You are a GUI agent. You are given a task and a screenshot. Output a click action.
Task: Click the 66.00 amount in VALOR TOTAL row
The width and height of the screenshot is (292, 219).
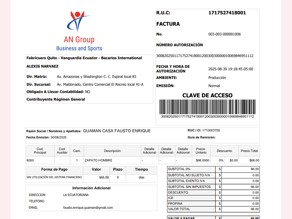coord(255,209)
